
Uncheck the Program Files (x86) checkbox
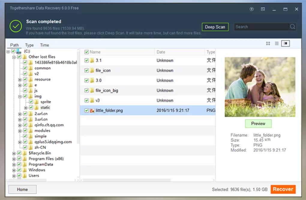(x=19, y=159)
